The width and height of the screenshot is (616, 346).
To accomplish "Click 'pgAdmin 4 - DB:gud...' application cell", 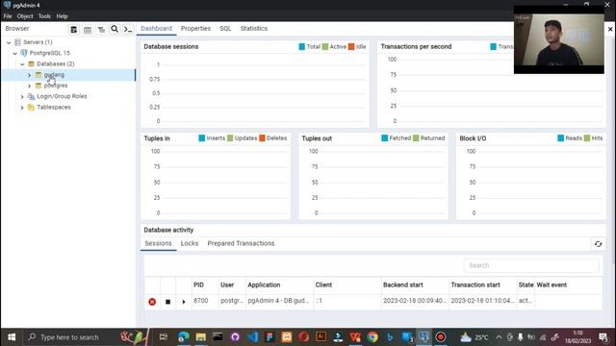I will click(279, 301).
